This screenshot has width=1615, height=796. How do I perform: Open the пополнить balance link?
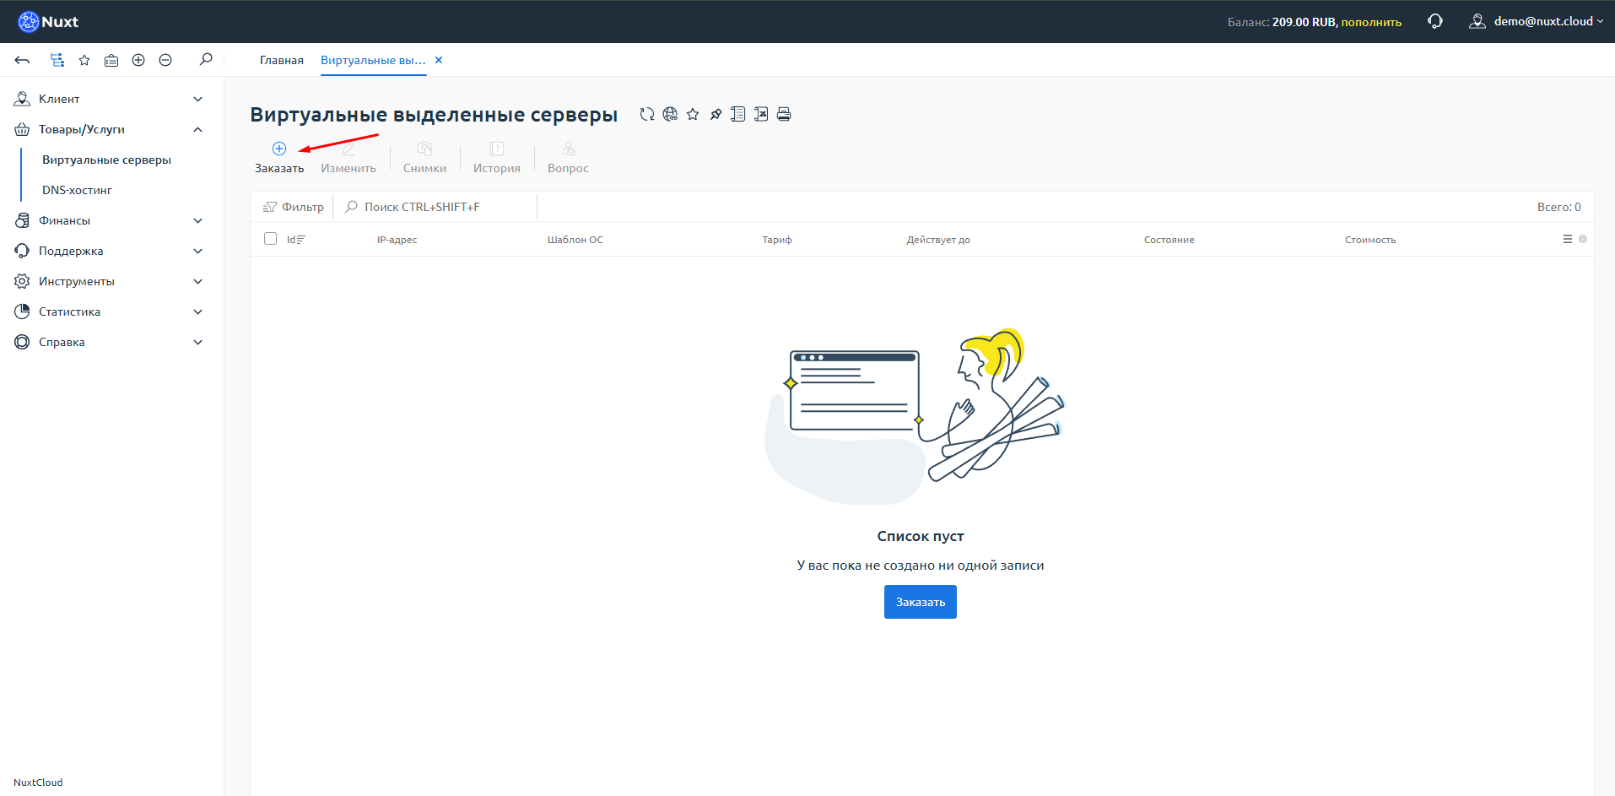pyautogui.click(x=1374, y=21)
